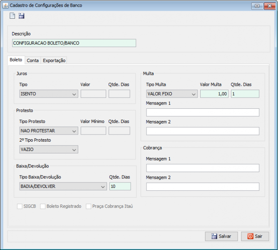Click Cobrança Mensagem 1 field
278x250 pixels.
pyautogui.click(x=203, y=168)
